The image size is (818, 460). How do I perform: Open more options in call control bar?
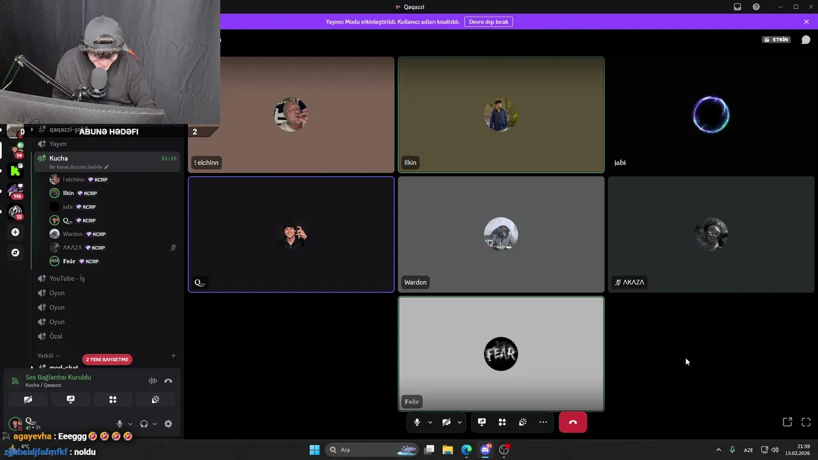tap(543, 422)
